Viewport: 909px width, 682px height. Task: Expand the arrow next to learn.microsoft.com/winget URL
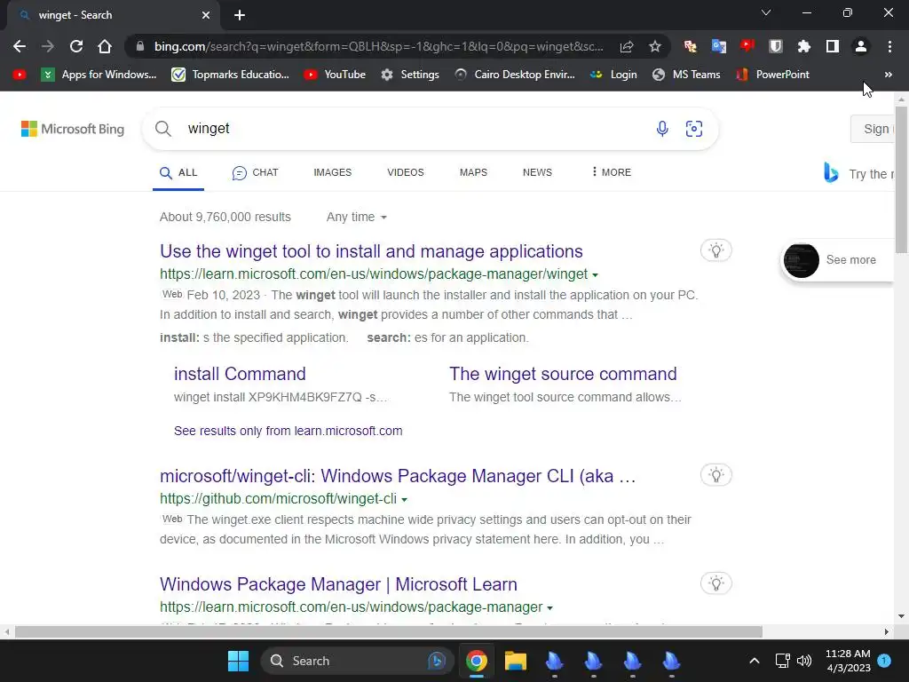(x=596, y=275)
